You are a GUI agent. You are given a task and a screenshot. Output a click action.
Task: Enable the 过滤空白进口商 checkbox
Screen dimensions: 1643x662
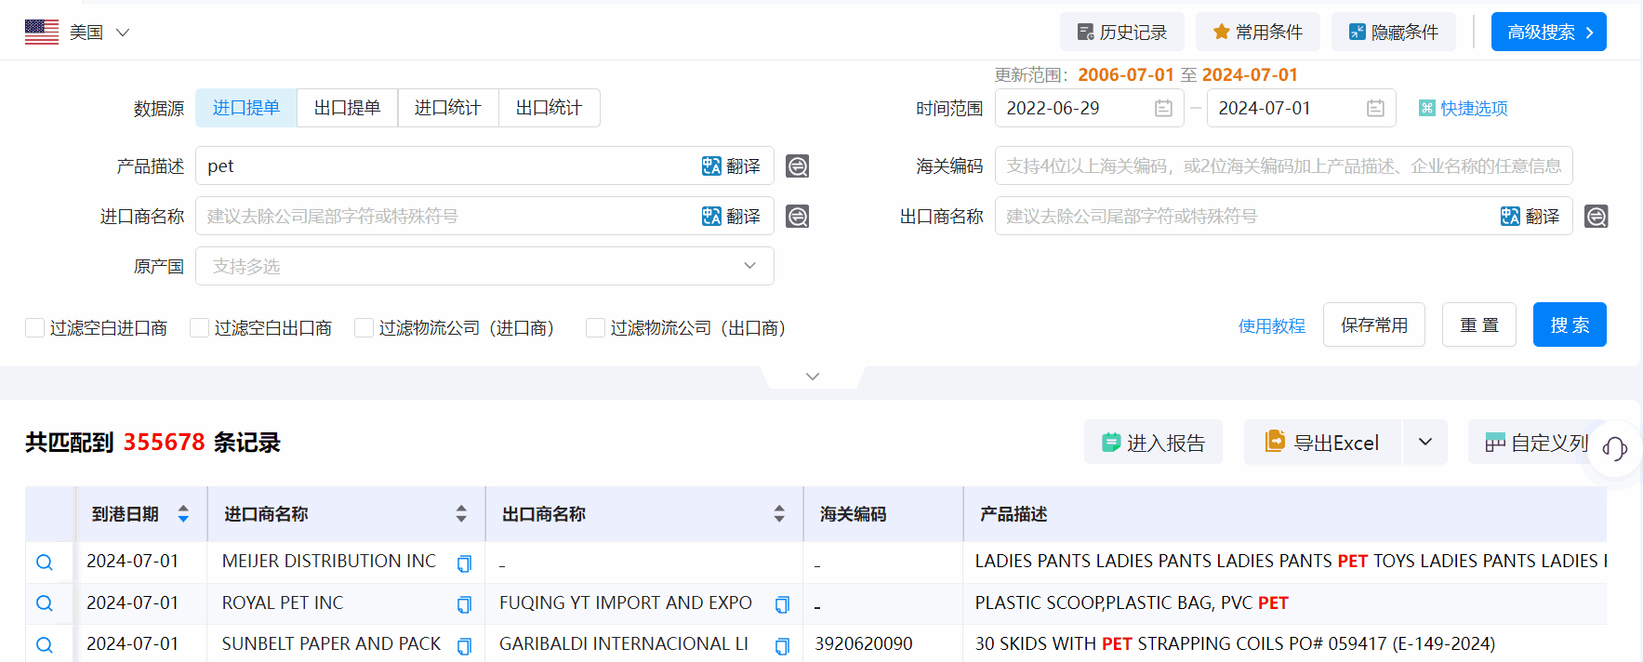(x=34, y=327)
